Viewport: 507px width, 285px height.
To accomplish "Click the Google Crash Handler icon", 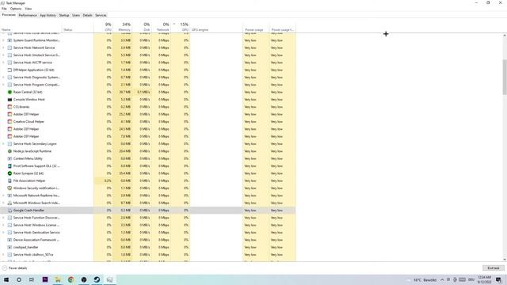I will (x=10, y=211).
